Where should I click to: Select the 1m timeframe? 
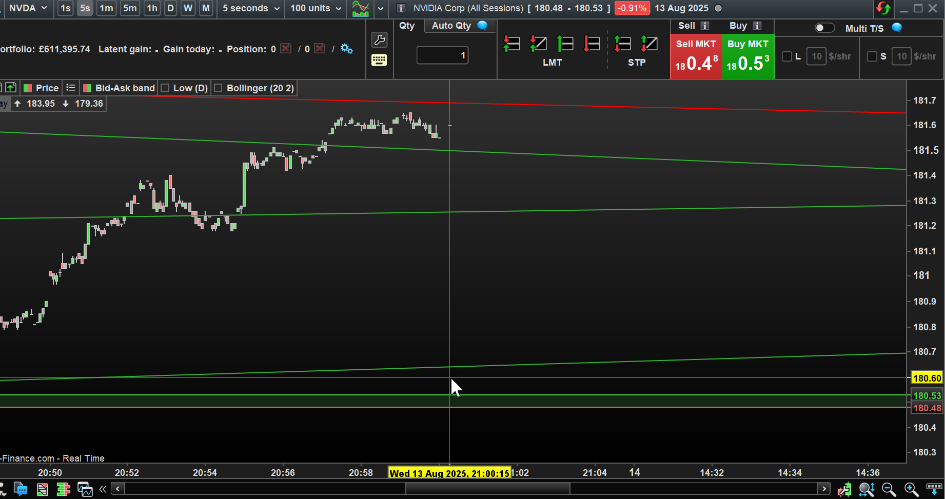click(x=106, y=8)
